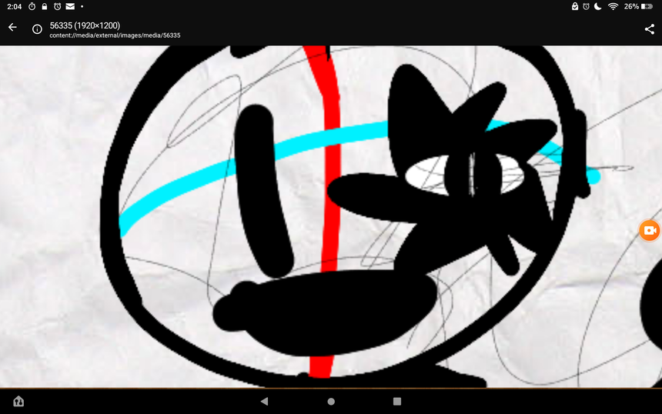Tap the 2:04 clock in status bar
The height and width of the screenshot is (414, 662).
[15, 6]
